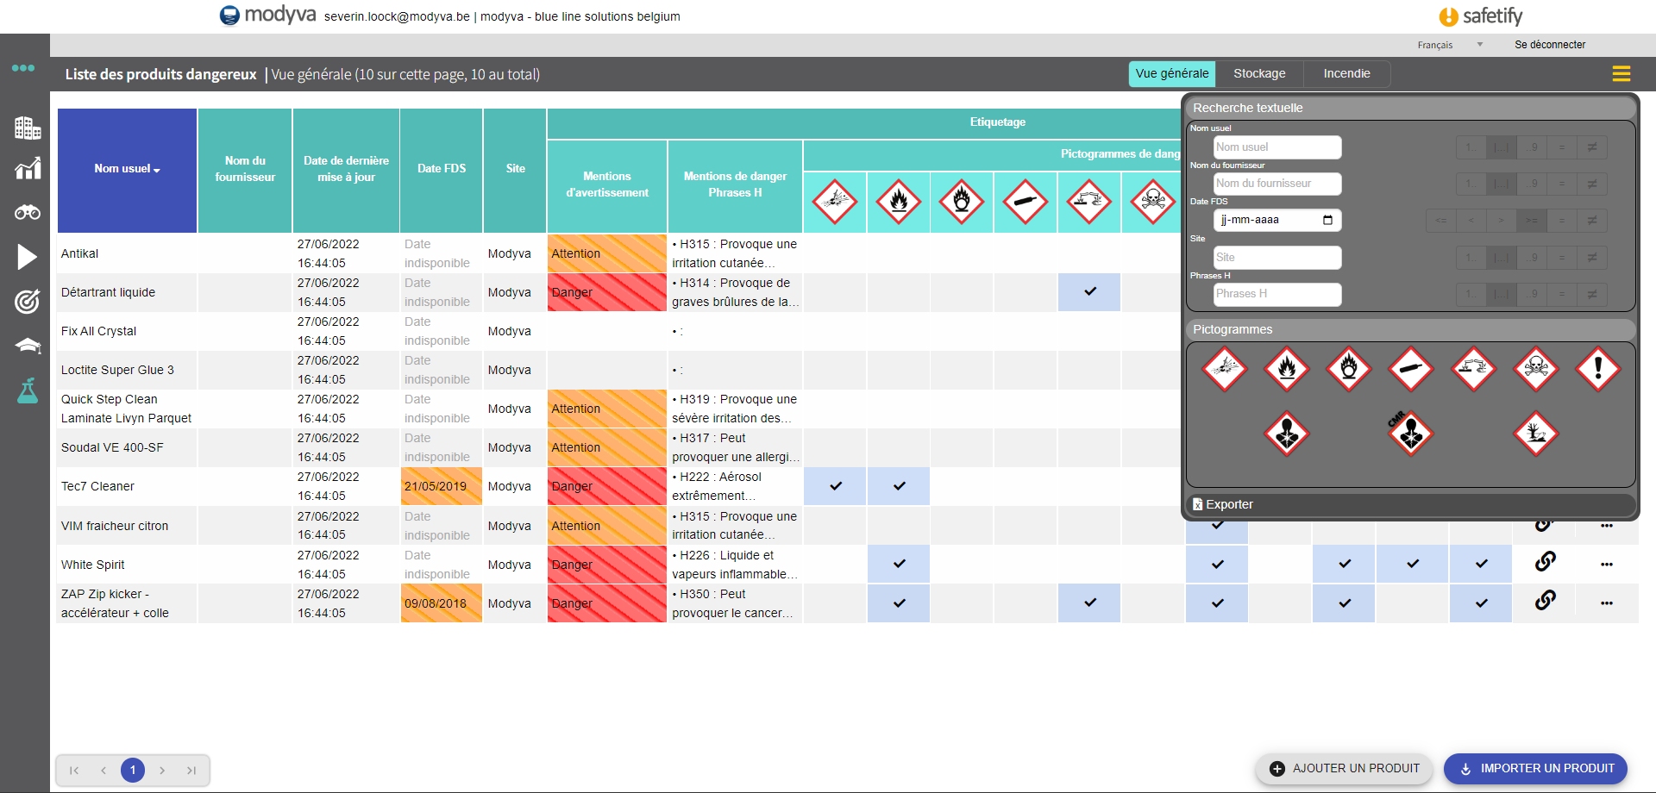The image size is (1656, 793).
Task: Click Exporter in the filter panel
Action: (x=1411, y=504)
